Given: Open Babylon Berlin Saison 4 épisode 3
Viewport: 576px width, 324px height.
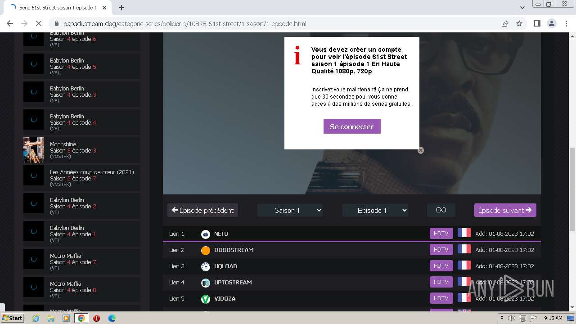Looking at the screenshot, I should pos(82,94).
